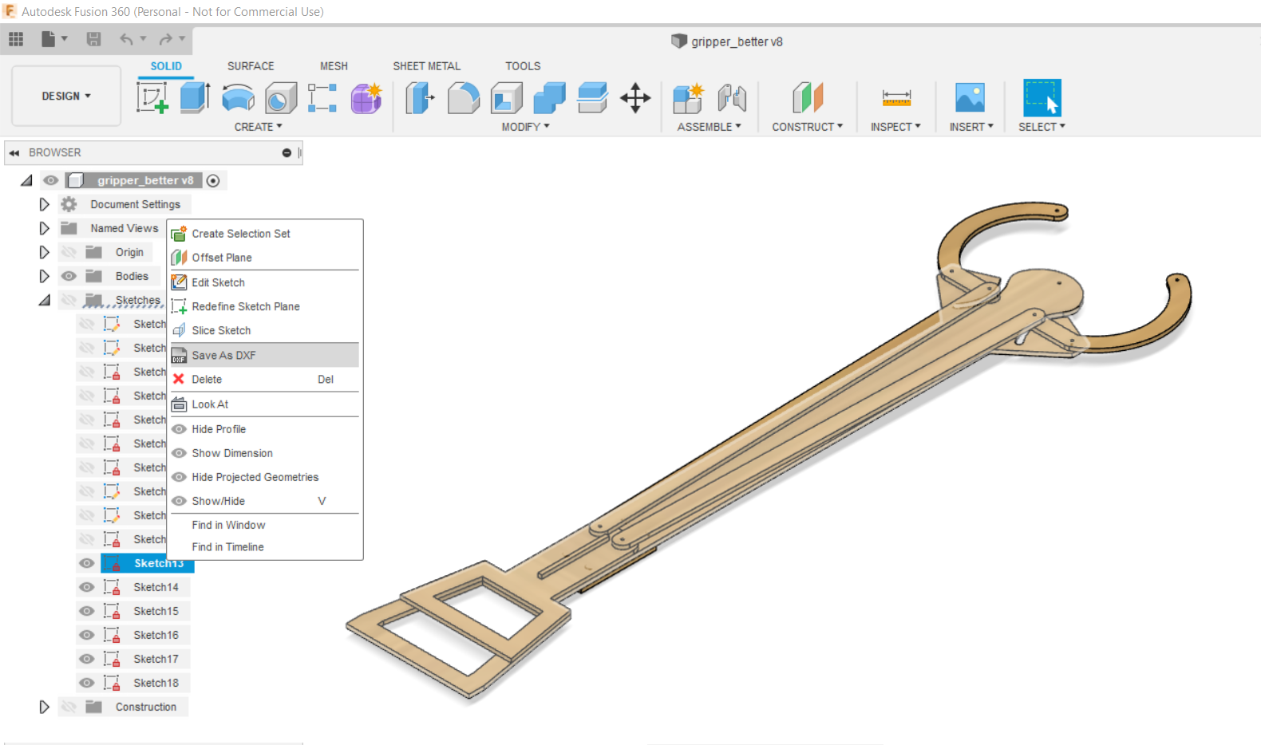Expand the Construction folder
1261x745 pixels.
pyautogui.click(x=44, y=707)
